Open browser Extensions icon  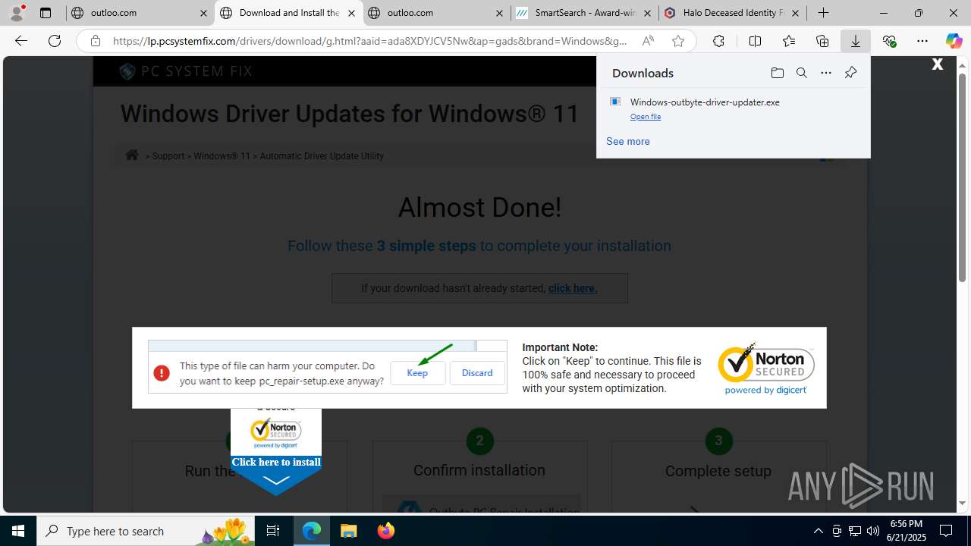point(718,41)
